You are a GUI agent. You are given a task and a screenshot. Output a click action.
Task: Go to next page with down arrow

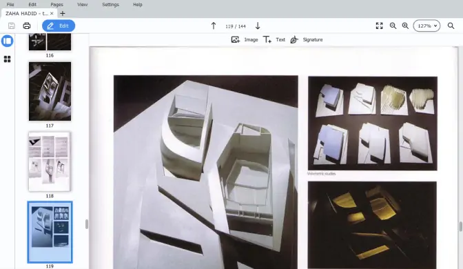click(258, 26)
